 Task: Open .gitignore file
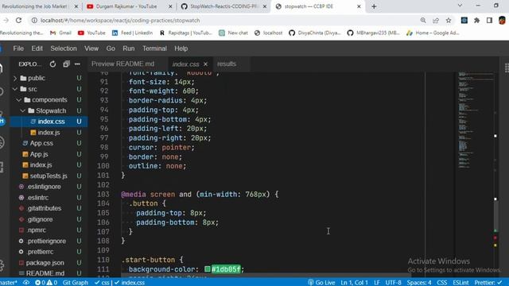point(40,219)
